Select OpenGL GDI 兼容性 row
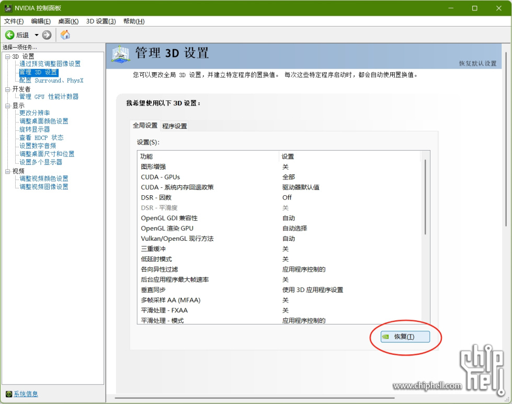This screenshot has width=512, height=404. [x=279, y=218]
